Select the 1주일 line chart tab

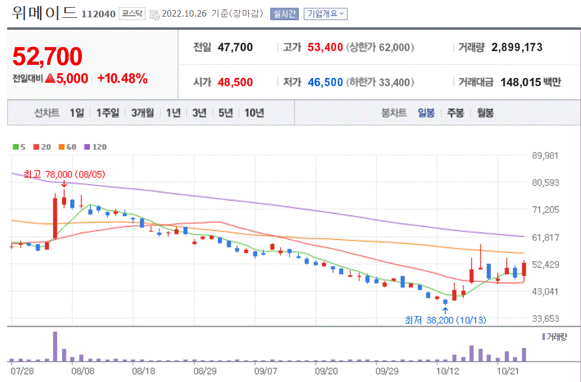click(108, 112)
